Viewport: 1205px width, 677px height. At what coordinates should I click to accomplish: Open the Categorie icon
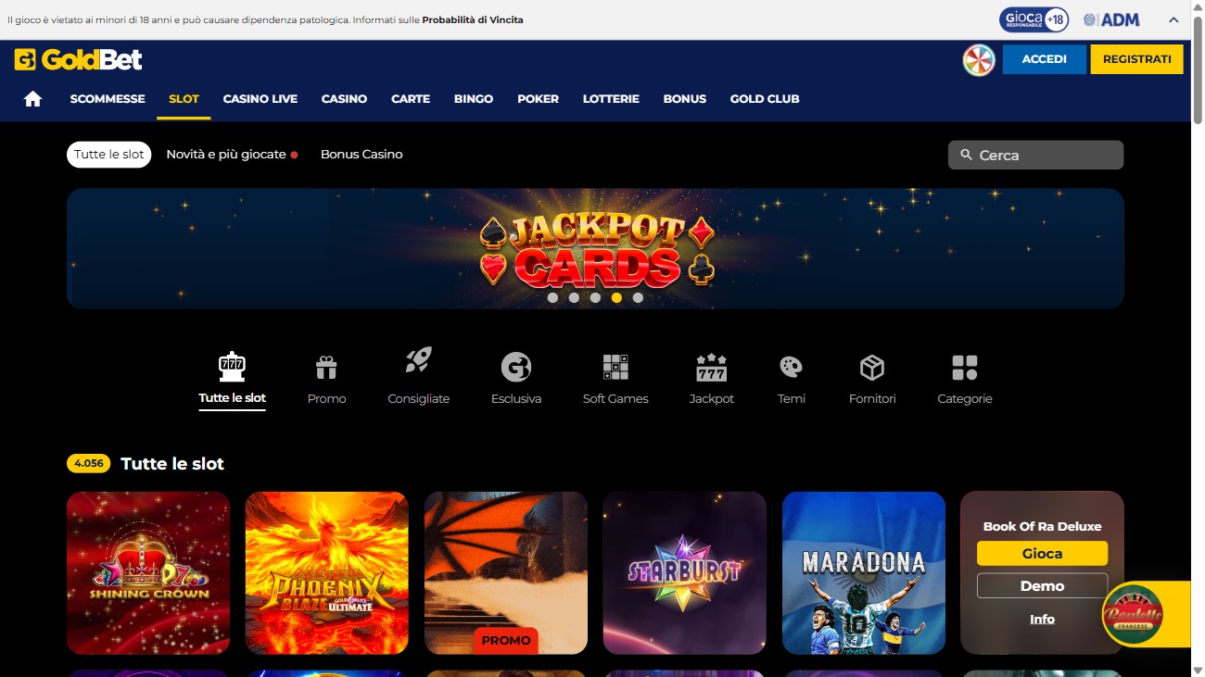pyautogui.click(x=965, y=368)
